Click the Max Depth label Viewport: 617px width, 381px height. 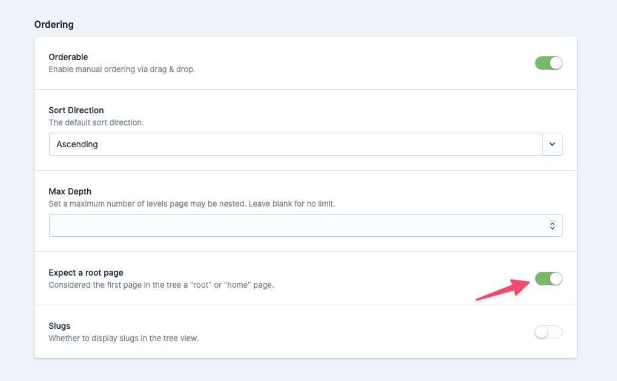70,191
